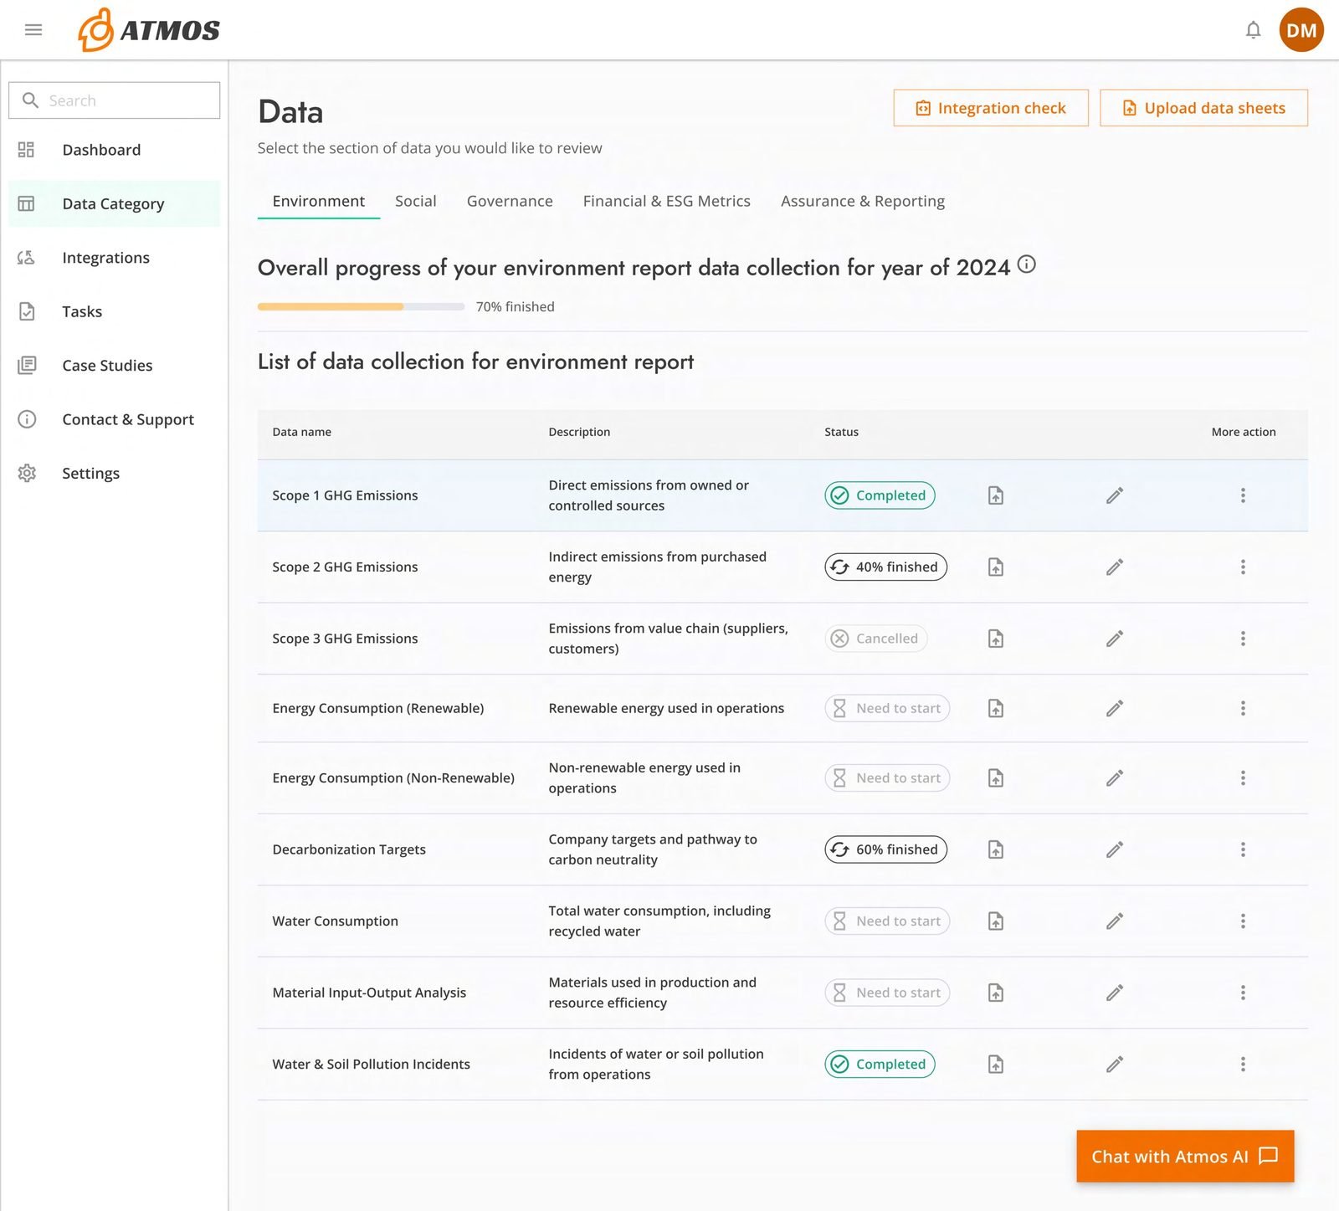Open more actions menu for Scope 3 GHG Emissions
1339x1211 pixels.
[x=1243, y=639]
